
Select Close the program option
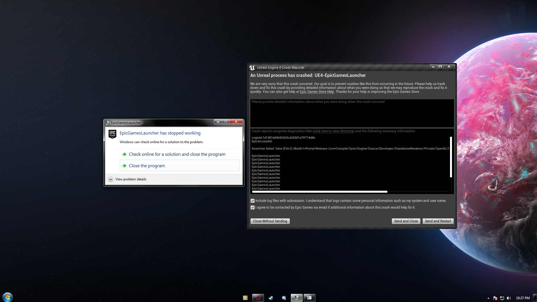pos(147,166)
